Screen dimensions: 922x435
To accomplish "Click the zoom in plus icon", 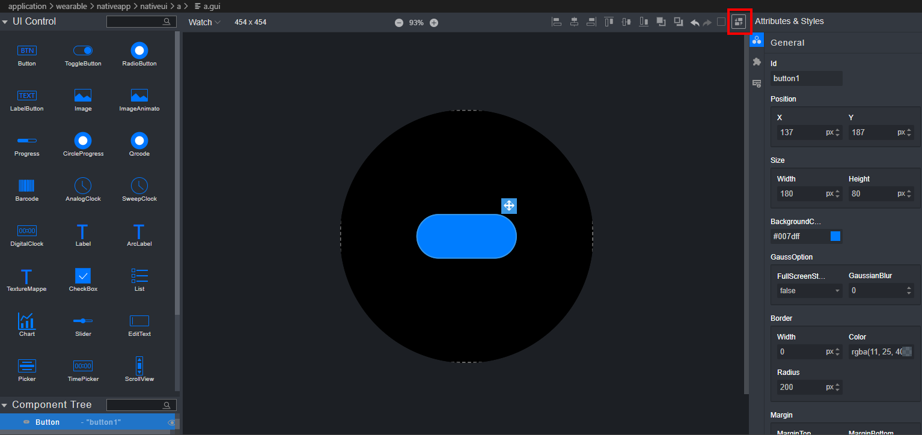I will (434, 23).
